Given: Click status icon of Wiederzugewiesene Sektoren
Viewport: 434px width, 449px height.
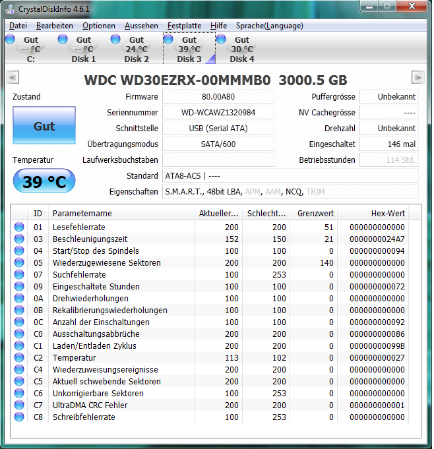Looking at the screenshot, I should tap(19, 262).
